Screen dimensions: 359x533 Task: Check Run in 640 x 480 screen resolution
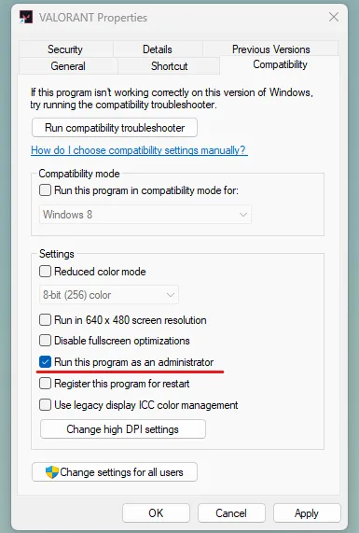coord(45,320)
